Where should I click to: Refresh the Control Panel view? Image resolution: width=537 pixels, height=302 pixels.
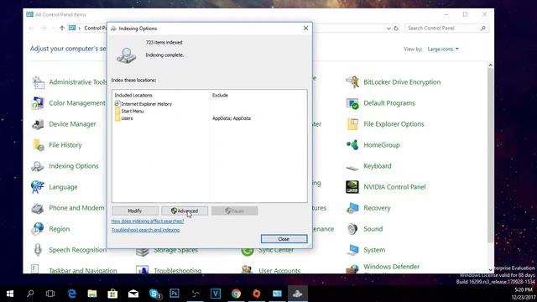[396, 29]
